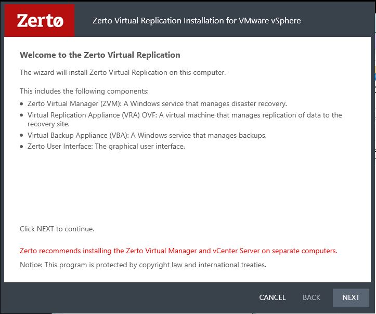The image size is (376, 314).
Task: Select the Virtual Backup Appliance (VBA) description
Action: 147,136
